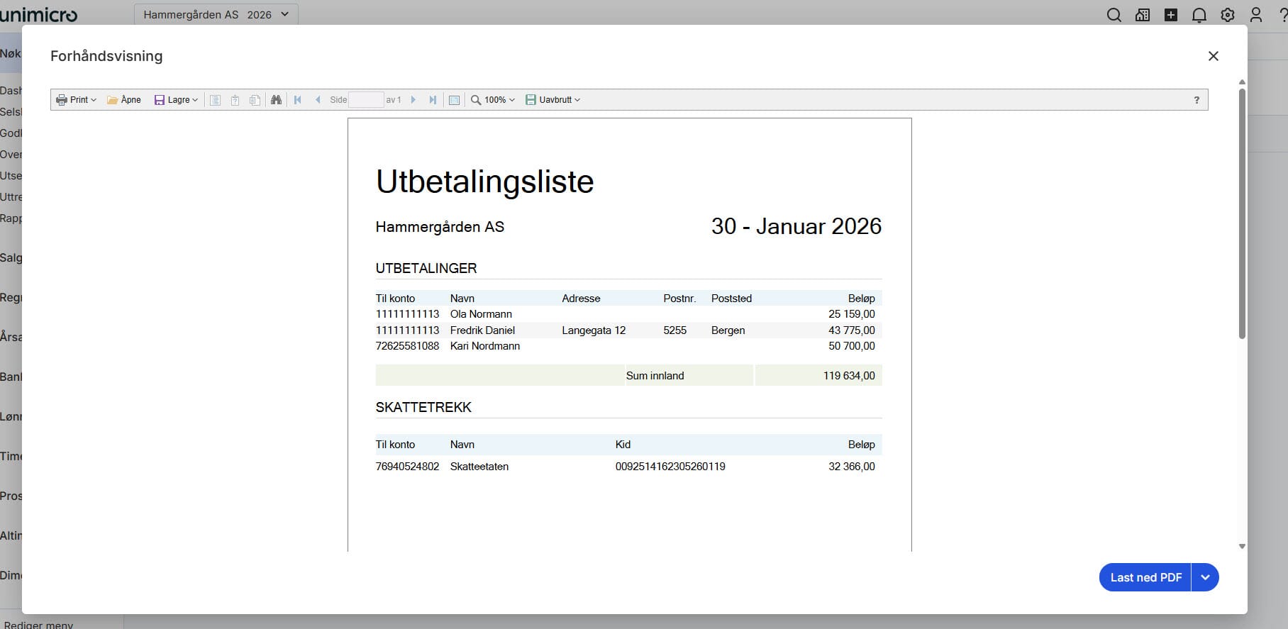Click the company building icon in the header
The height and width of the screenshot is (629, 1288).
click(x=1142, y=15)
